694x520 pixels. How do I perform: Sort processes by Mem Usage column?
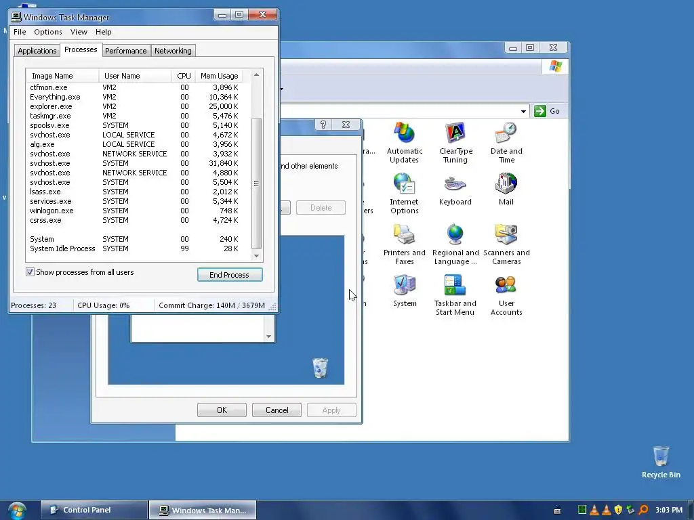(x=219, y=76)
